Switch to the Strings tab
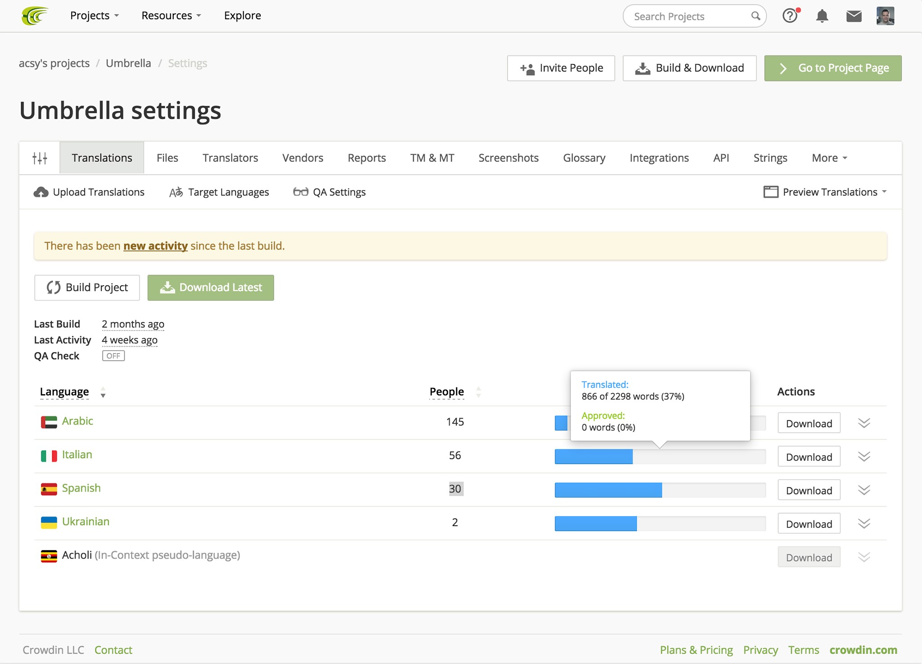Screen dimensions: 922x664 (770, 158)
